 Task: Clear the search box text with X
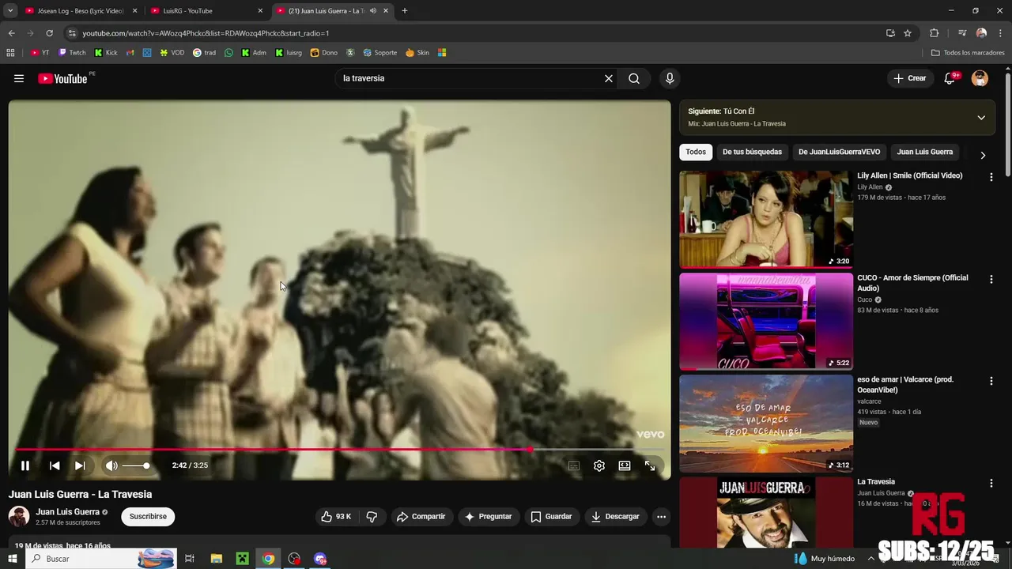[609, 78]
